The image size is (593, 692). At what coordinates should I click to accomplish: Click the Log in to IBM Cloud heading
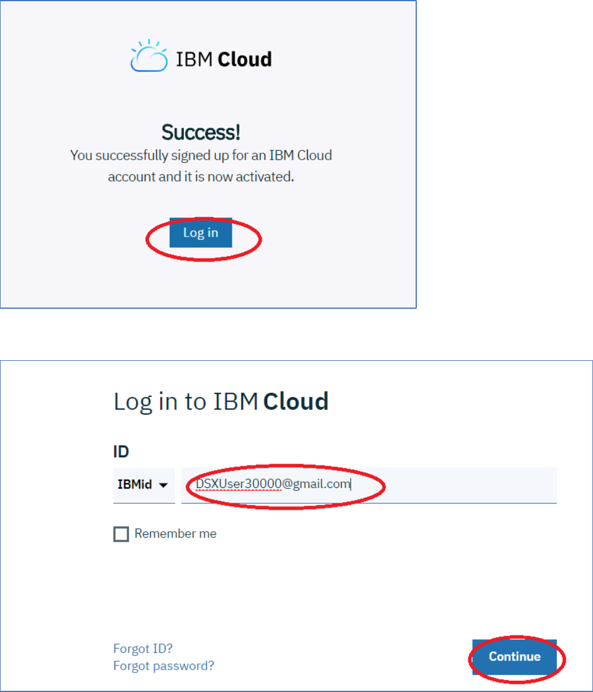[x=221, y=402]
